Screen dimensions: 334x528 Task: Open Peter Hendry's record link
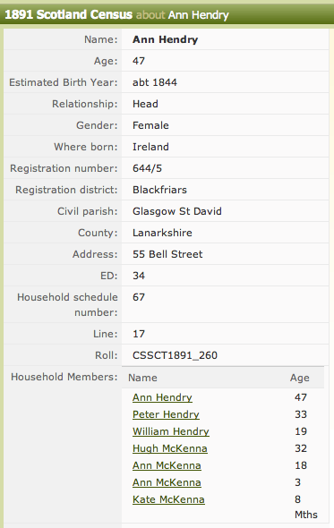pyautogui.click(x=166, y=414)
